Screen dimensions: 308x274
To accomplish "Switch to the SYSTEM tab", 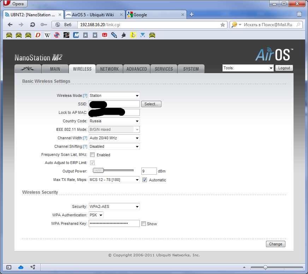I will coord(191,69).
